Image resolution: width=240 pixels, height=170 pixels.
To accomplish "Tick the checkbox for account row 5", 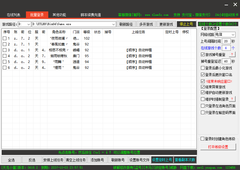I will tap(4, 62).
